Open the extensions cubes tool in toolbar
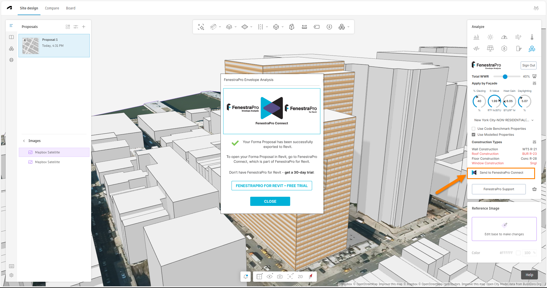 point(342,27)
